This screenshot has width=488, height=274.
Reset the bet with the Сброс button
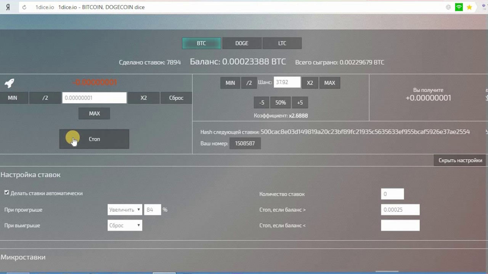[x=176, y=98]
